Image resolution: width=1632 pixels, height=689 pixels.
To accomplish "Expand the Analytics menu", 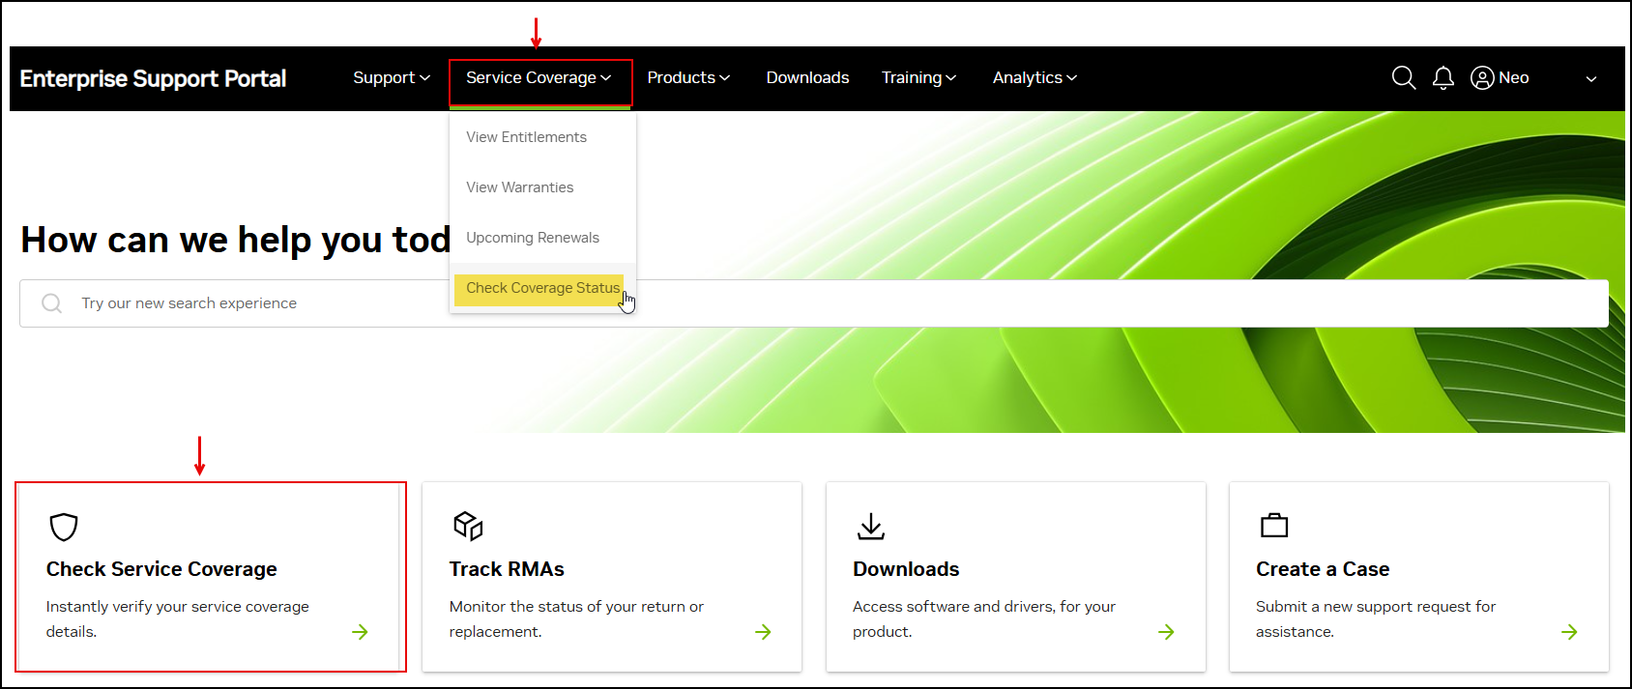I will pos(1035,78).
